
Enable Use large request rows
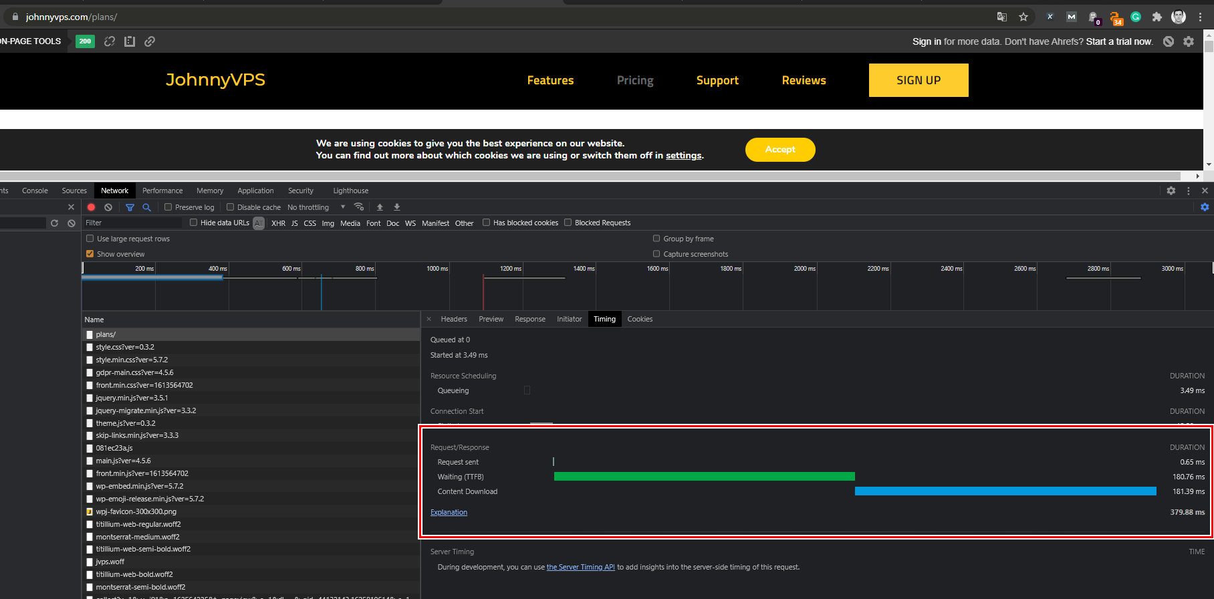[x=90, y=239]
